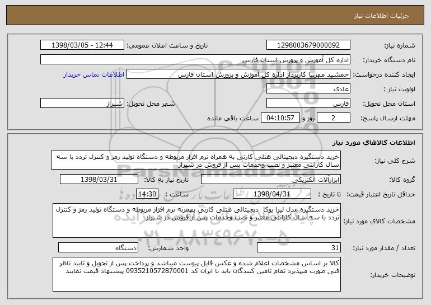
Task: Select the counting unit field دستگاه
Action: point(98,247)
